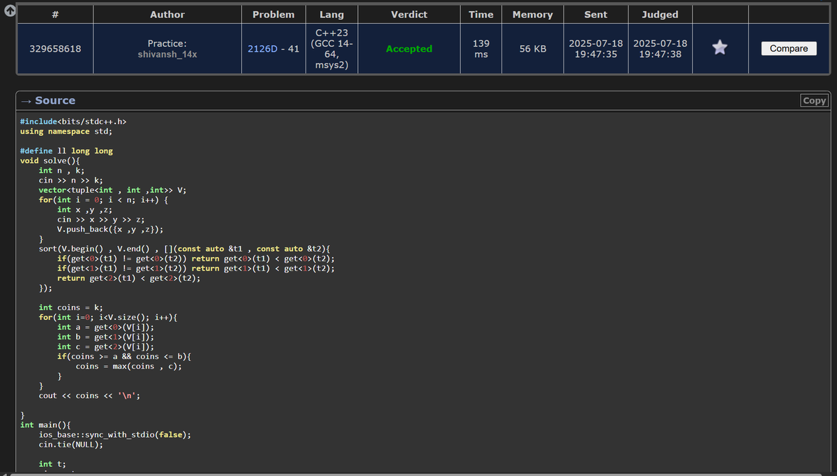Click the cin >> n >> k line
837x476 pixels.
pyautogui.click(x=71, y=180)
